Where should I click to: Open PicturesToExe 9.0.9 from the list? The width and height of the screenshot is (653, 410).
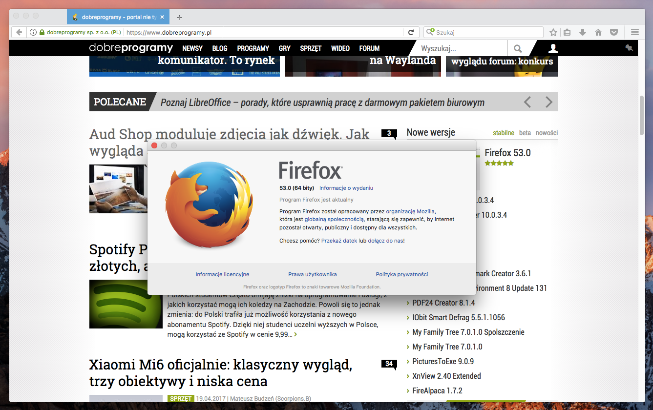(x=443, y=362)
